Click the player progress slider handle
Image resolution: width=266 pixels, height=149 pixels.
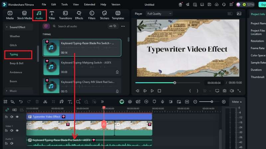(175, 82)
